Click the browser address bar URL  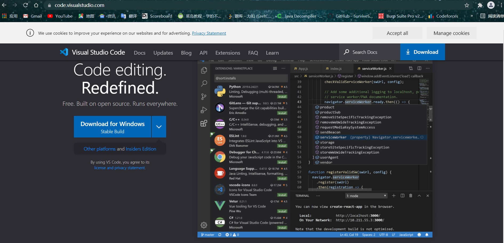pyautogui.click(x=79, y=5)
